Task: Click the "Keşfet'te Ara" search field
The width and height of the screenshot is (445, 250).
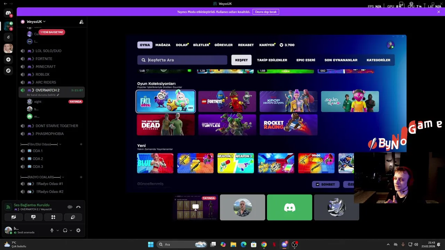Action: point(182,60)
